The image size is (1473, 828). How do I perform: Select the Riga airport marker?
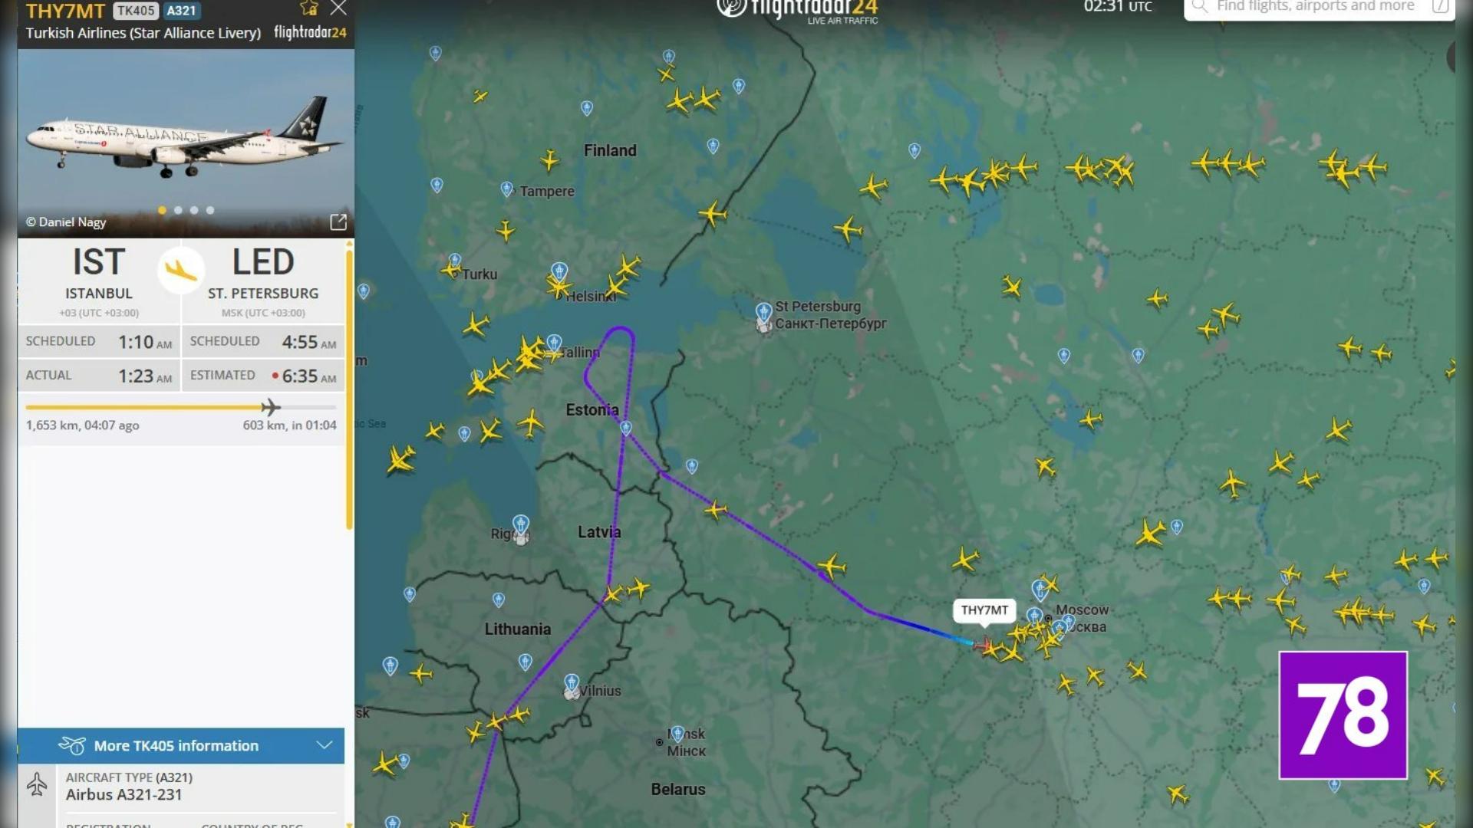click(x=521, y=525)
